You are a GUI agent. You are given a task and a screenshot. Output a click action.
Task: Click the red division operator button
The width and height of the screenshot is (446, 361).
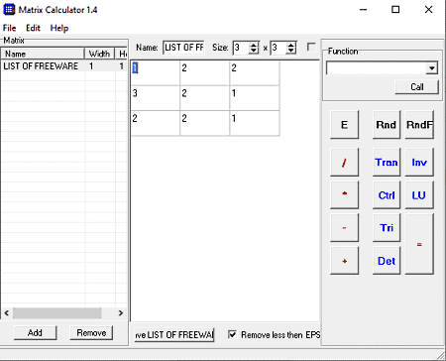pos(344,162)
